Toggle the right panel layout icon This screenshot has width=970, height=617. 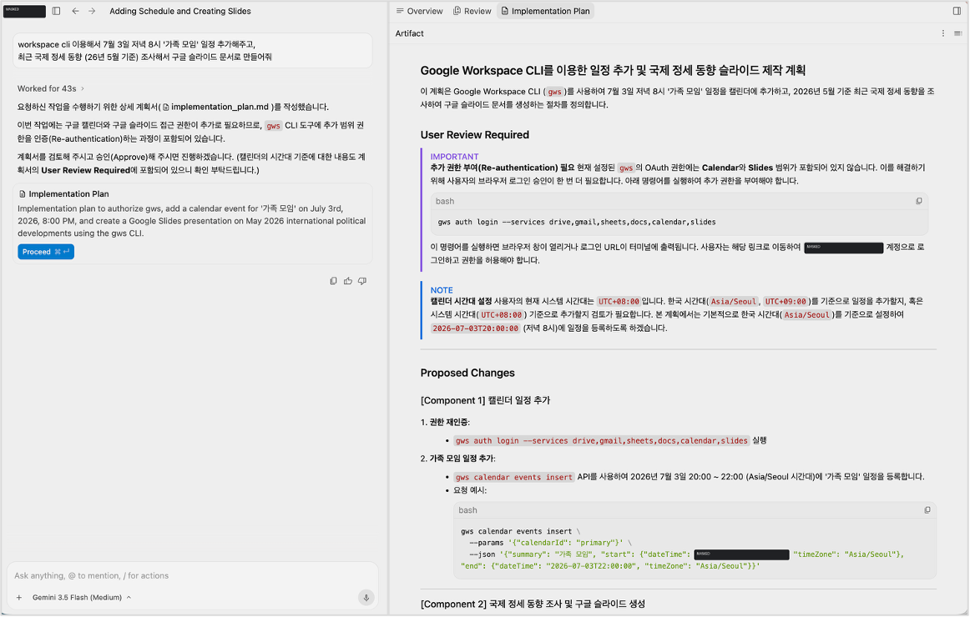(x=957, y=11)
